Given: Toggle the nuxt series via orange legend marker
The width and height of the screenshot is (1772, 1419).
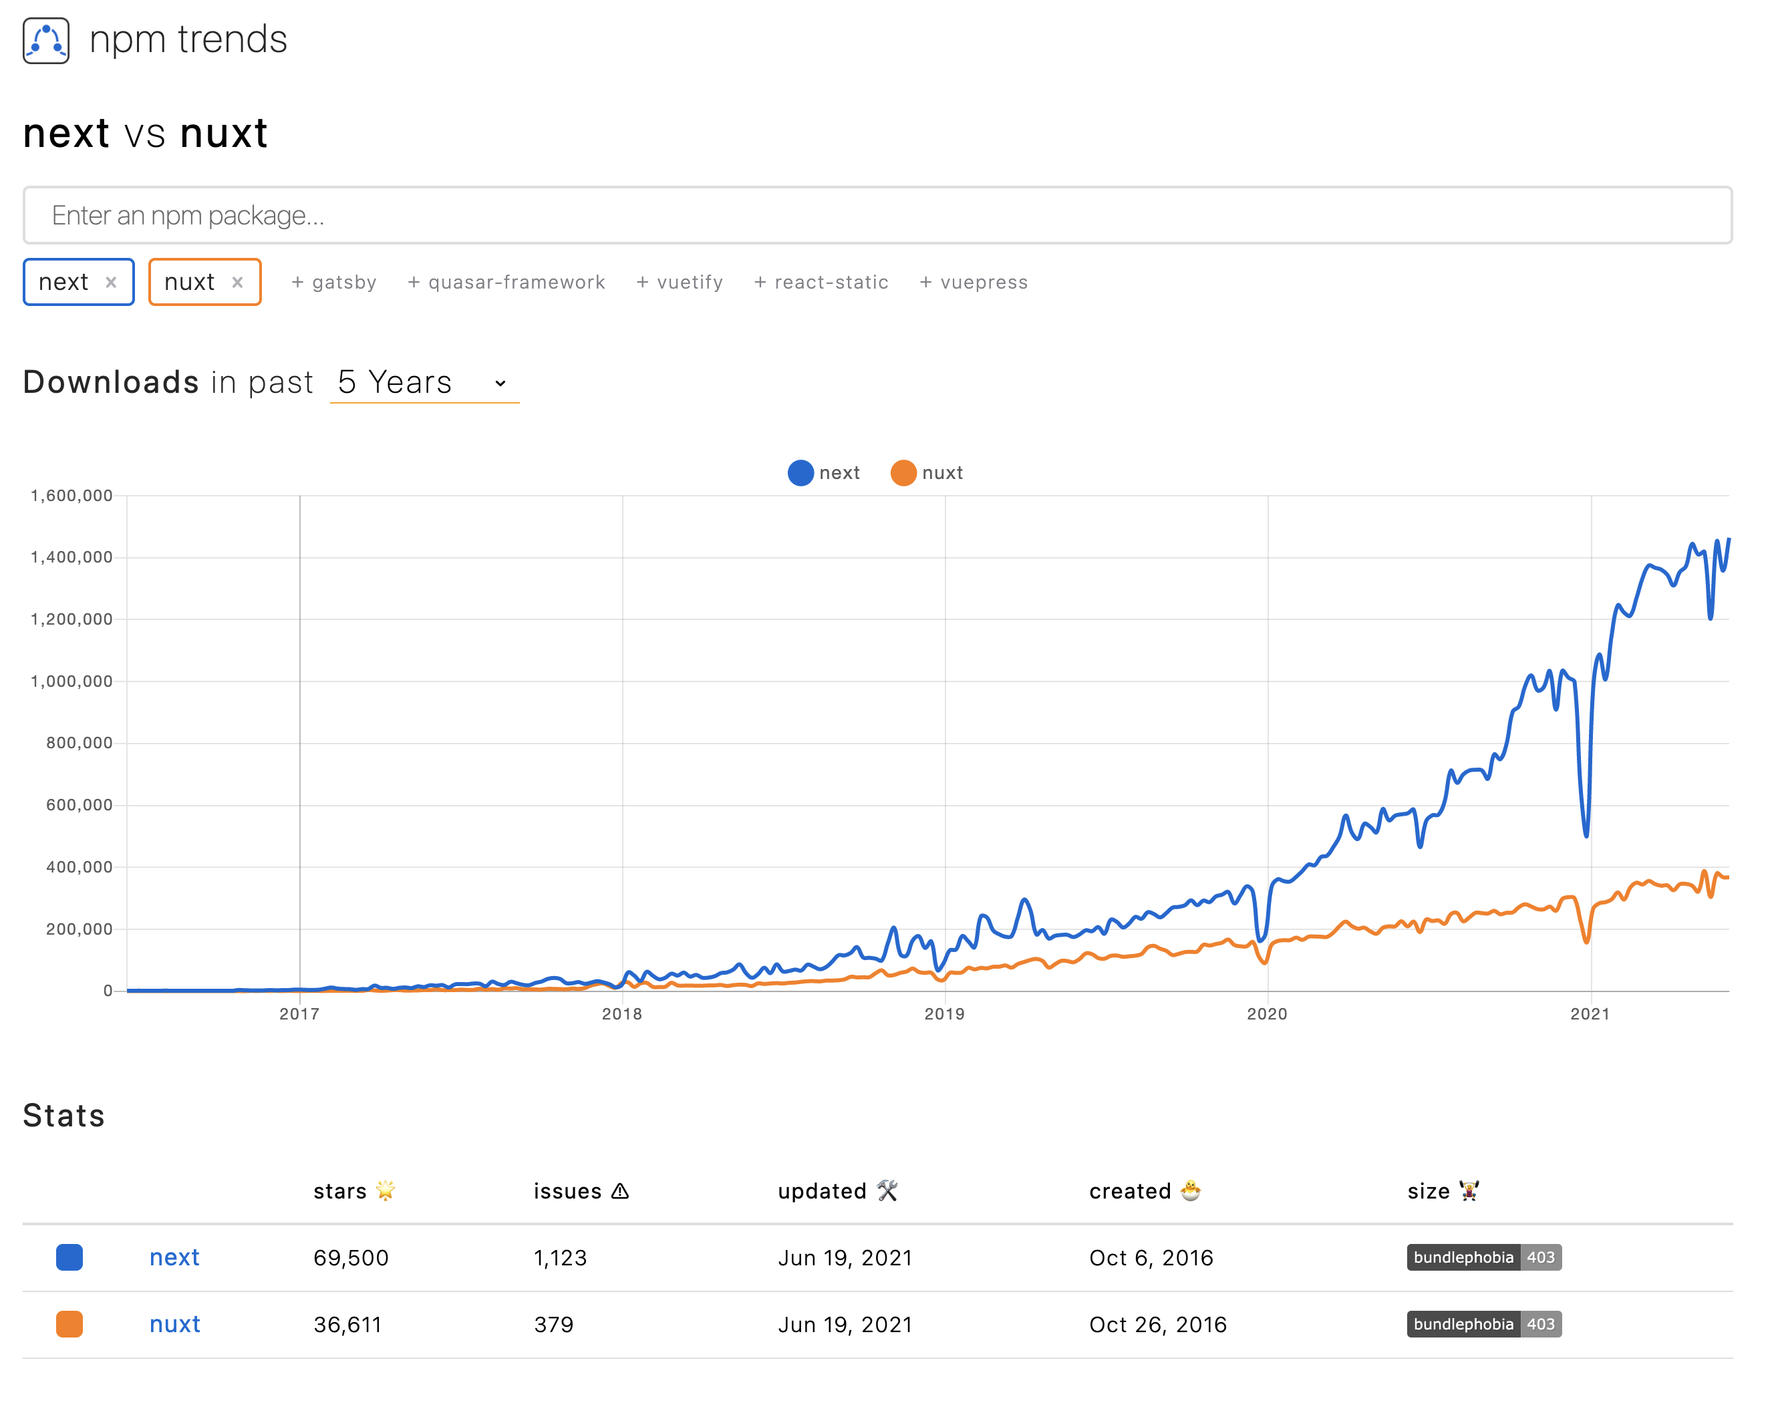Looking at the screenshot, I should (903, 472).
